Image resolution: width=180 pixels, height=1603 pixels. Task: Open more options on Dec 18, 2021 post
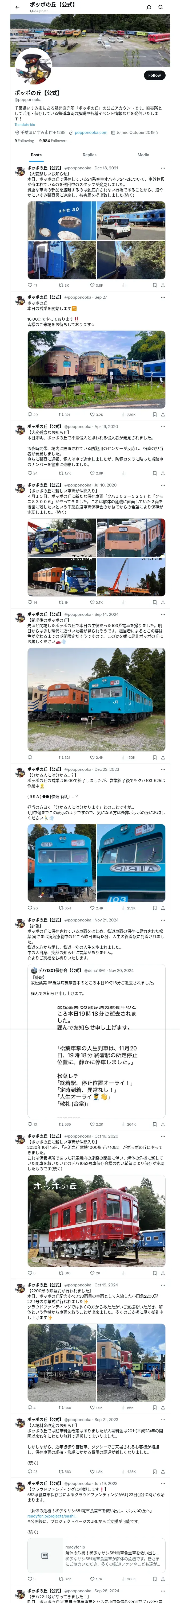(163, 168)
